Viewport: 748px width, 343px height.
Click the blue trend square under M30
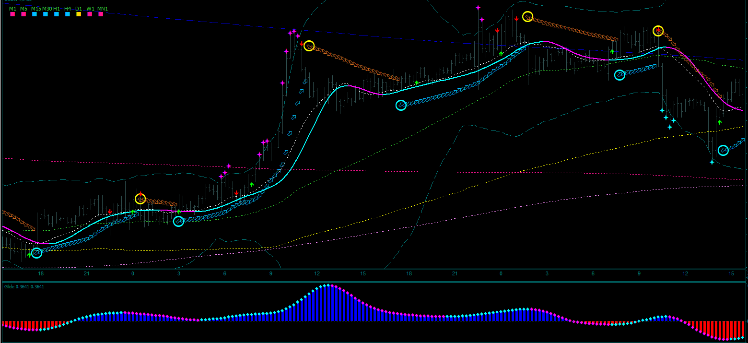coord(46,14)
